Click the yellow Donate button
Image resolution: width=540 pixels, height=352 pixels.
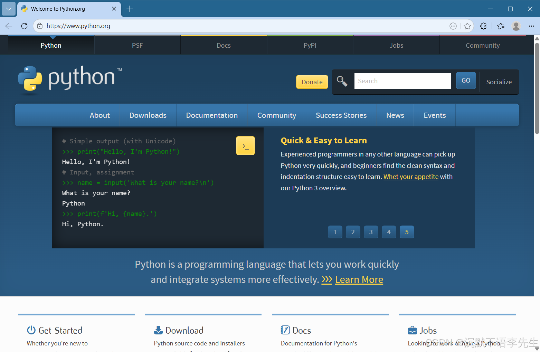coord(312,82)
